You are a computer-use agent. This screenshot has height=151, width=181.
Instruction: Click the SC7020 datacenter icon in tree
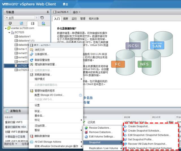[x=12, y=32]
